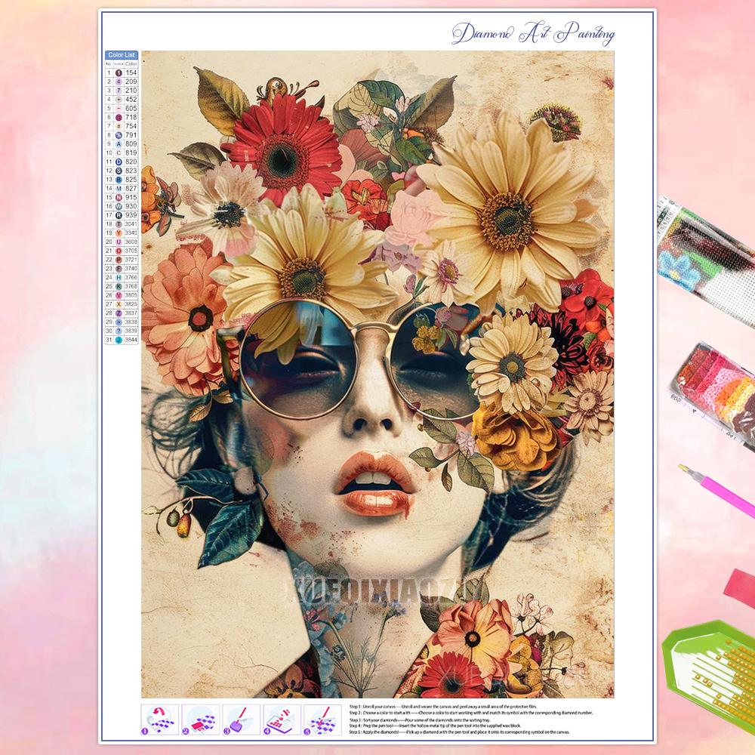Select step 1 unroll canvas icon

[159, 720]
